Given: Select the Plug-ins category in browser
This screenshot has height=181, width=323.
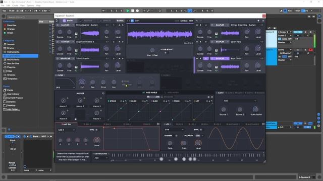Looking at the screenshot, I should click(11, 67).
